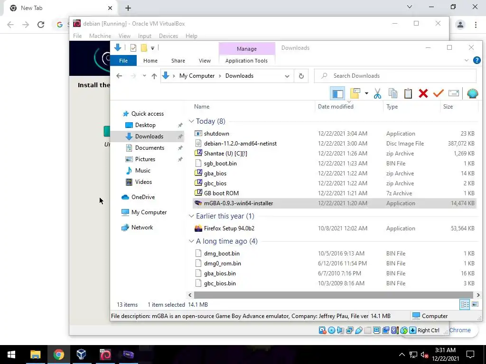Image resolution: width=486 pixels, height=364 pixels.
Task: Open the address bar history dropdown
Action: tap(287, 76)
